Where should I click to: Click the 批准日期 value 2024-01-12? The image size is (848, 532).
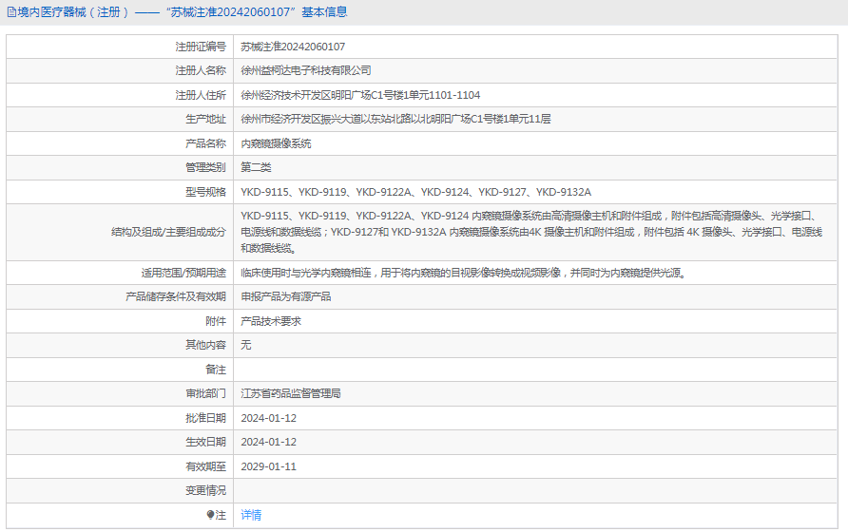[269, 418]
